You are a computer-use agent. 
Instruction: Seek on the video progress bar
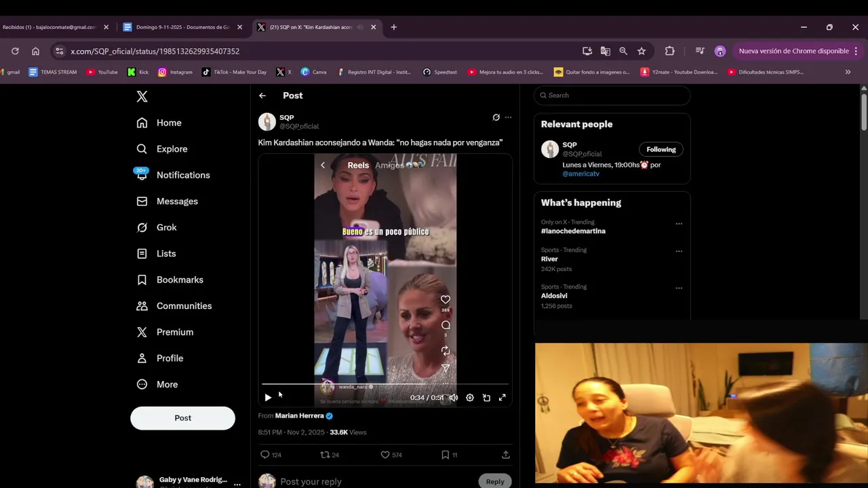[x=384, y=384]
